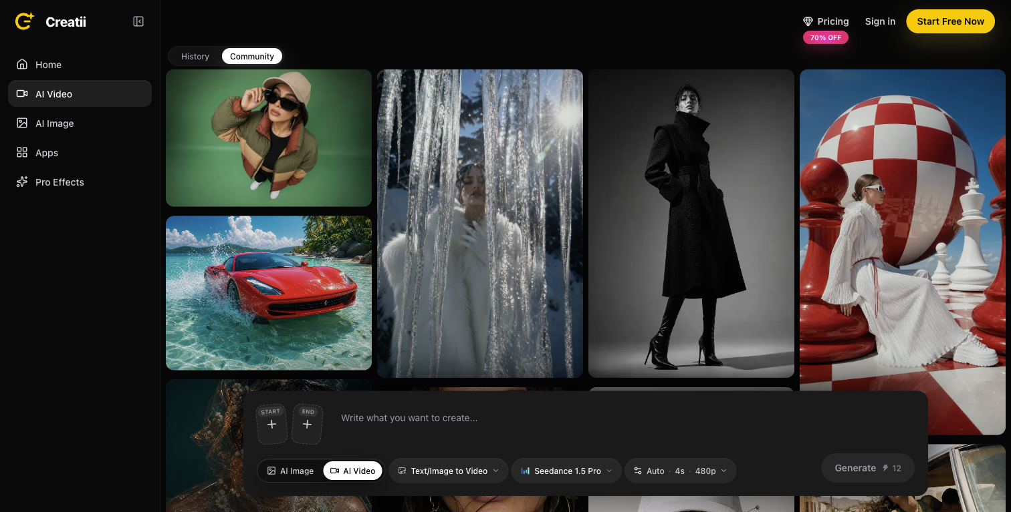Click the AI Image picture icon in sidebar
The width and height of the screenshot is (1011, 512).
point(22,123)
